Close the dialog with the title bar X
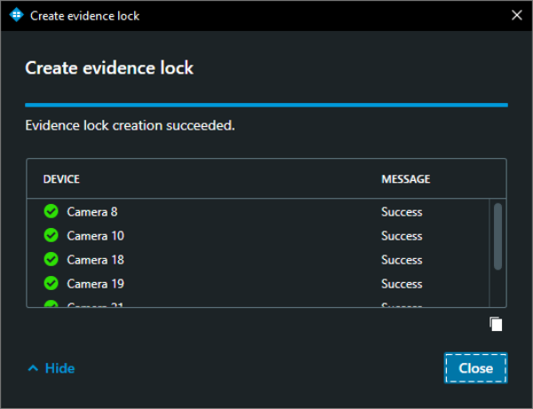 (517, 15)
